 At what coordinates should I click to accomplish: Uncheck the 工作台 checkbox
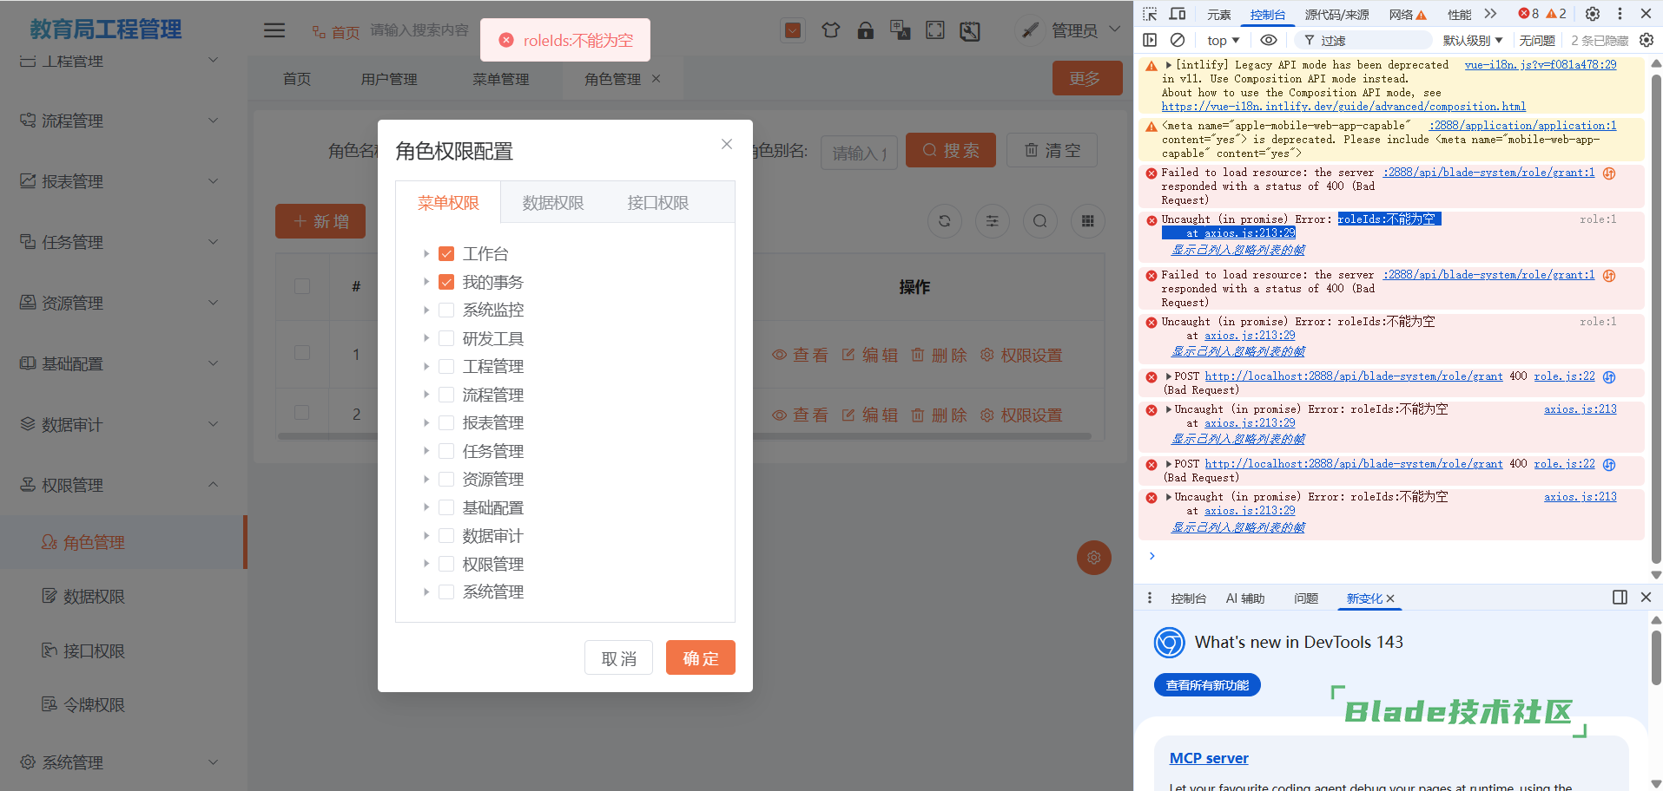(x=446, y=254)
